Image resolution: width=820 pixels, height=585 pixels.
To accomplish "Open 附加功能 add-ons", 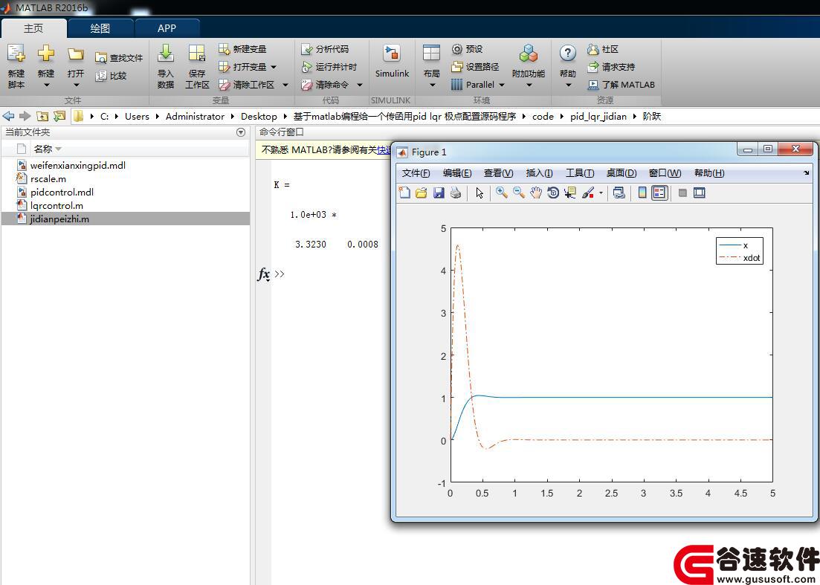I will pos(529,66).
